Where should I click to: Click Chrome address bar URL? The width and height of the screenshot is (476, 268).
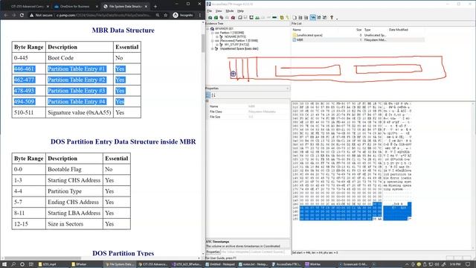[103, 15]
